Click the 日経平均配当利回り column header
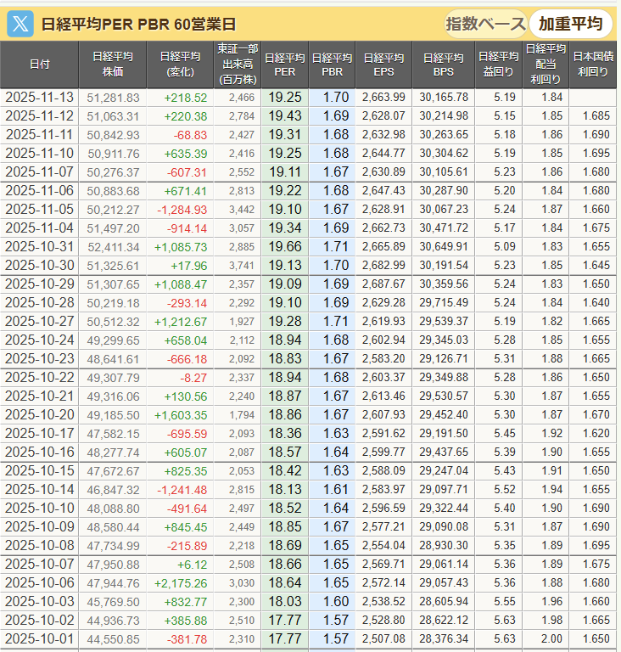The height and width of the screenshot is (652, 621). pos(545,65)
